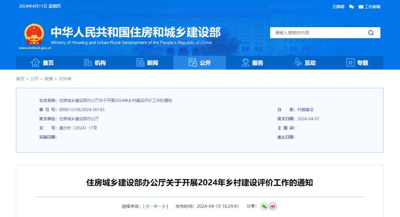Click the 首页 house icon
The height and width of the screenshot is (217, 400).
point(36,63)
